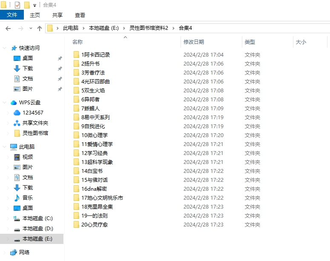The height and width of the screenshot is (261, 330).
Task: Open 网络 in the navigation pane
Action: (24, 252)
